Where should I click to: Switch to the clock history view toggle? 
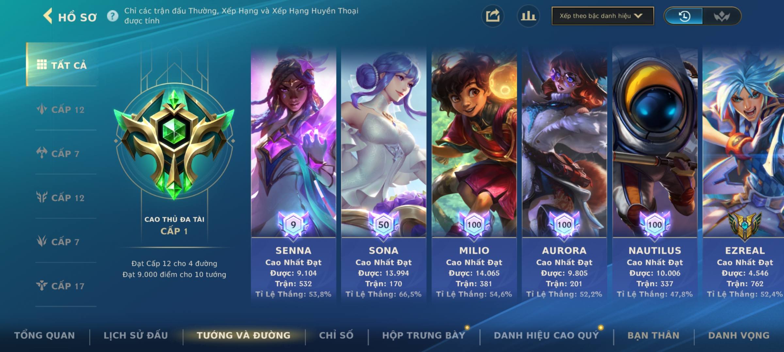[684, 16]
